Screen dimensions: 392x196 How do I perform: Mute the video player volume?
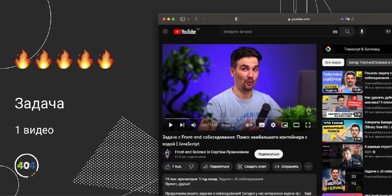(x=193, y=125)
